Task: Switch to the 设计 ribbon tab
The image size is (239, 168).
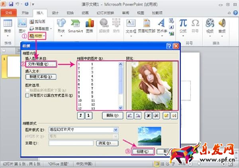Action: pyautogui.click(x=55, y=13)
